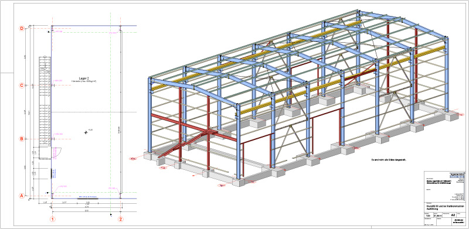Click the scale field in the title block
The height and width of the screenshot is (229, 469).
(428, 216)
